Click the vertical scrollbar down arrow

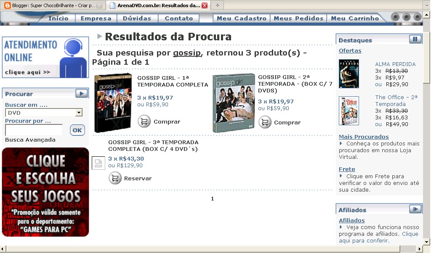tap(427, 242)
